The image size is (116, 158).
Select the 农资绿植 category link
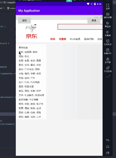(39, 95)
